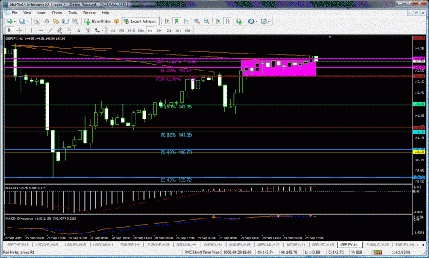
Task: Expand the Periods dropdown arrow
Action: [256, 21]
